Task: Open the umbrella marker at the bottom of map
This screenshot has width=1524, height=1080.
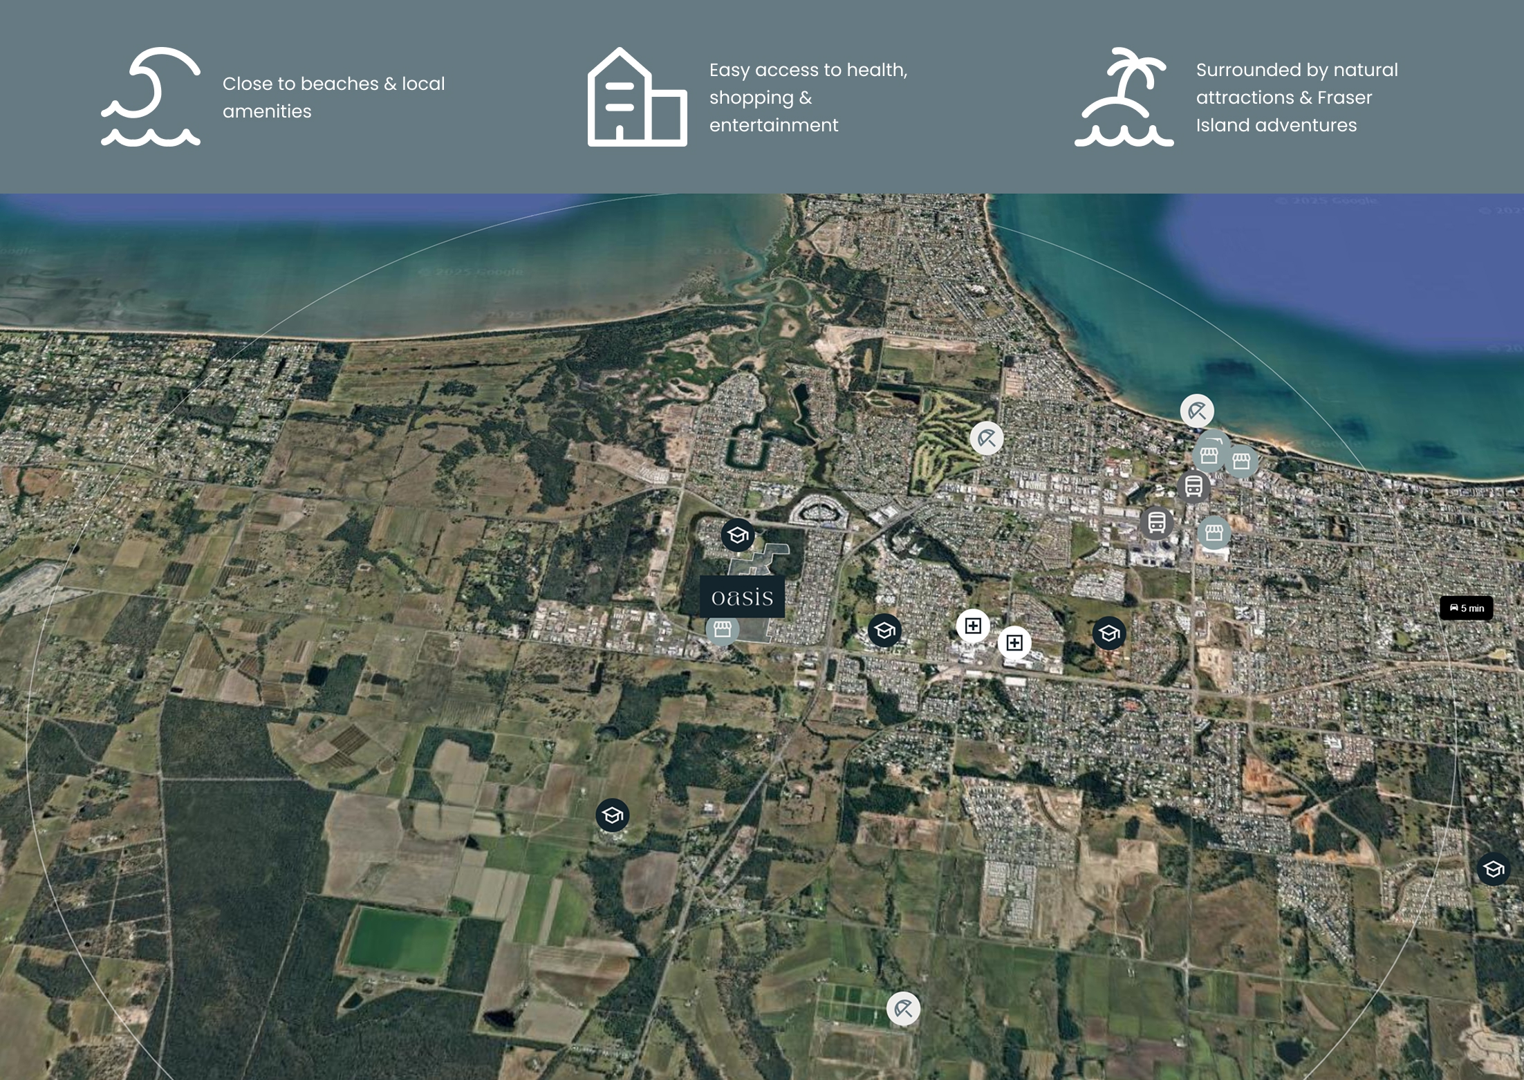Action: (903, 1009)
